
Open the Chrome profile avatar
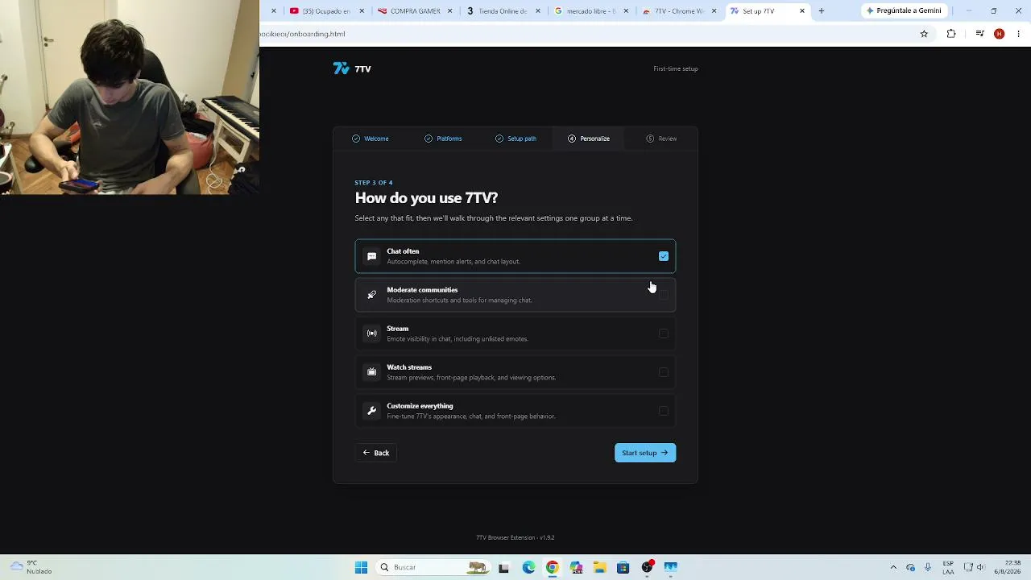[1000, 34]
